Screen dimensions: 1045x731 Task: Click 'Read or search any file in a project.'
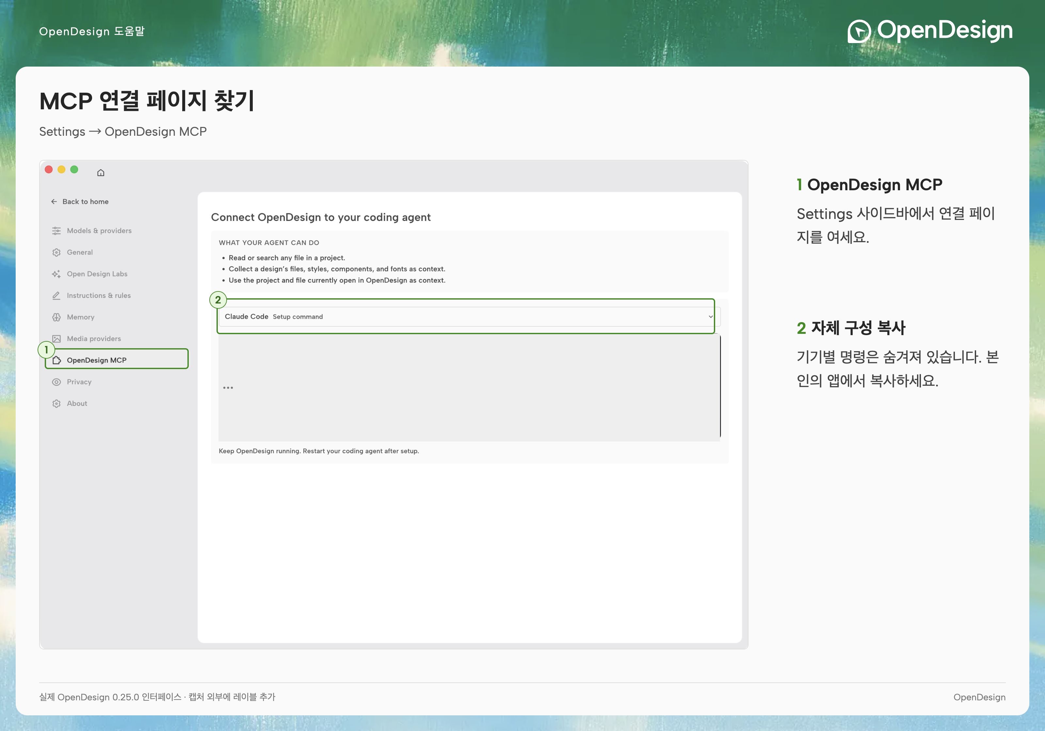click(x=287, y=258)
